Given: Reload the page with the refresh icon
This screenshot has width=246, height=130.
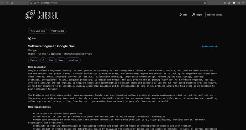Looking at the screenshot, I should click(x=12, y=3).
